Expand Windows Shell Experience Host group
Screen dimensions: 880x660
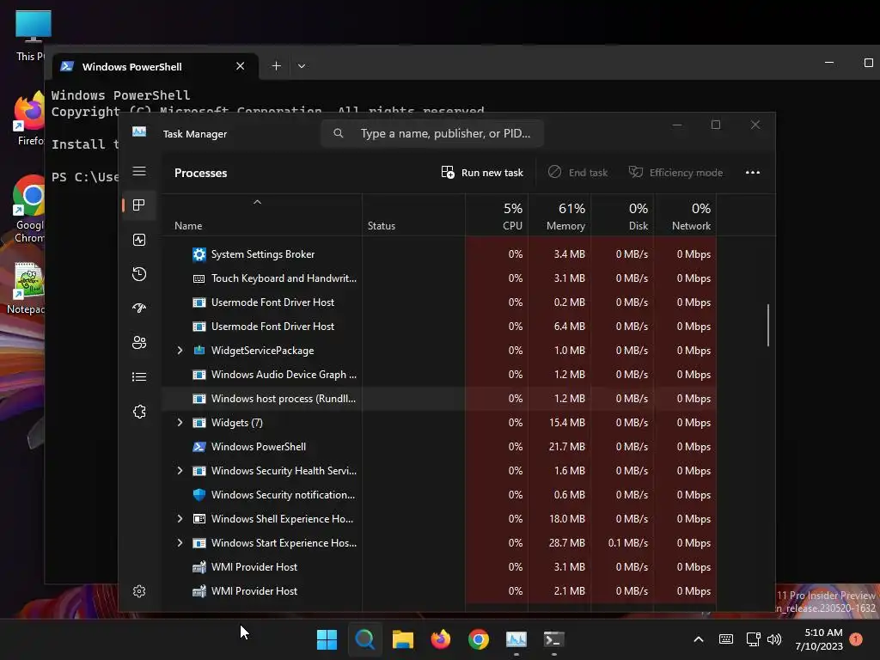(180, 519)
